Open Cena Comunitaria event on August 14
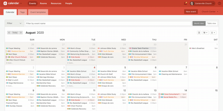223x111 pixels. 173,94
